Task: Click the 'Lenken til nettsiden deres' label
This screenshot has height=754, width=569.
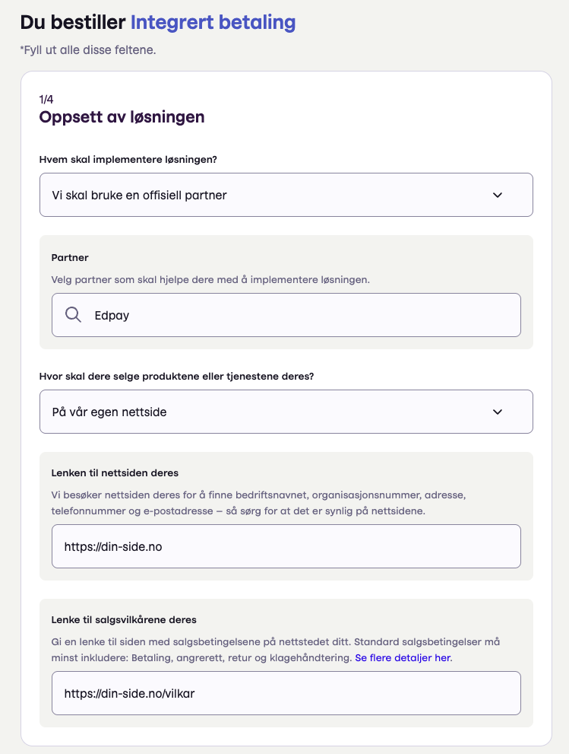Action: coord(115,475)
